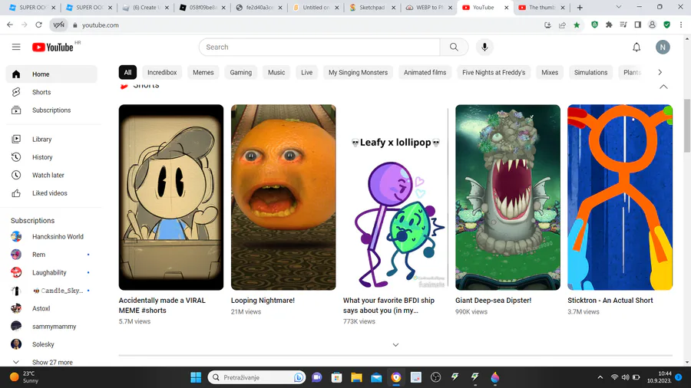691x388 pixels.
Task: Switch to the first SUPER OOC tab
Action: 32,8
